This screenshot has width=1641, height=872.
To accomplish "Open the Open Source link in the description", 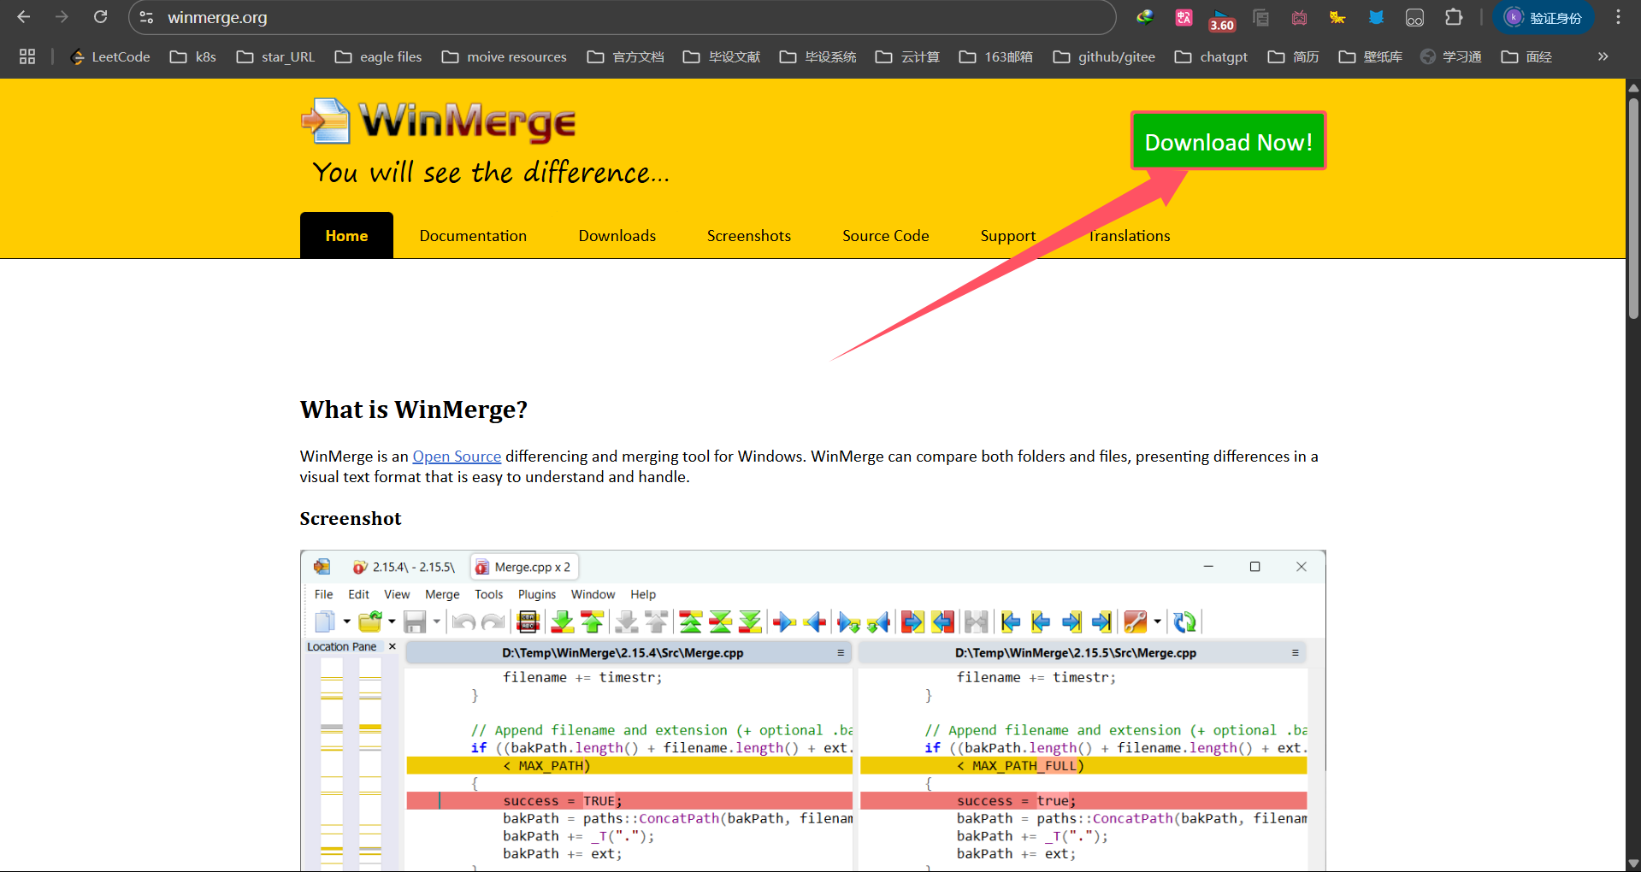I will tap(457, 456).
